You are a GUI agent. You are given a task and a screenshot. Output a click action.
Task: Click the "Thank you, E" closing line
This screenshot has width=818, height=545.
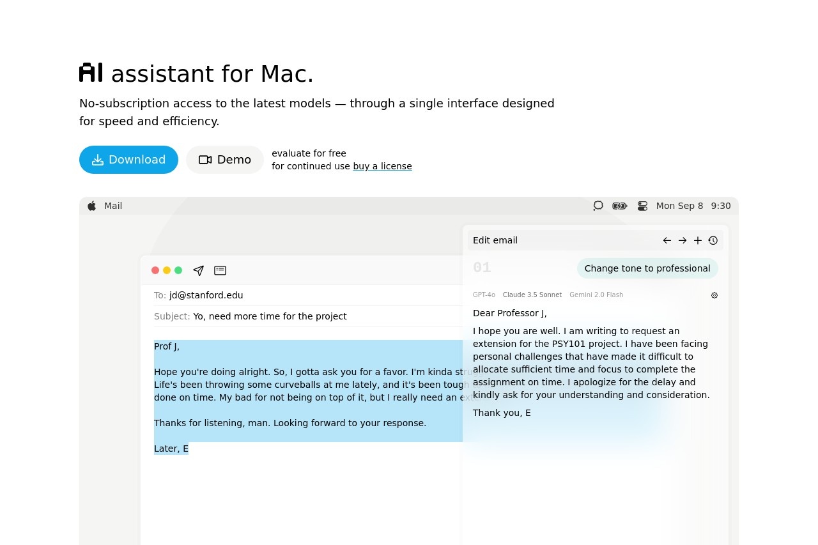(x=502, y=413)
